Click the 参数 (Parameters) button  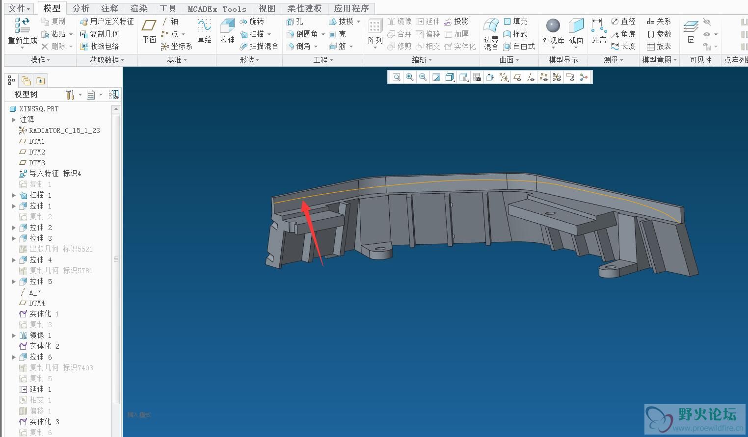pyautogui.click(x=659, y=34)
